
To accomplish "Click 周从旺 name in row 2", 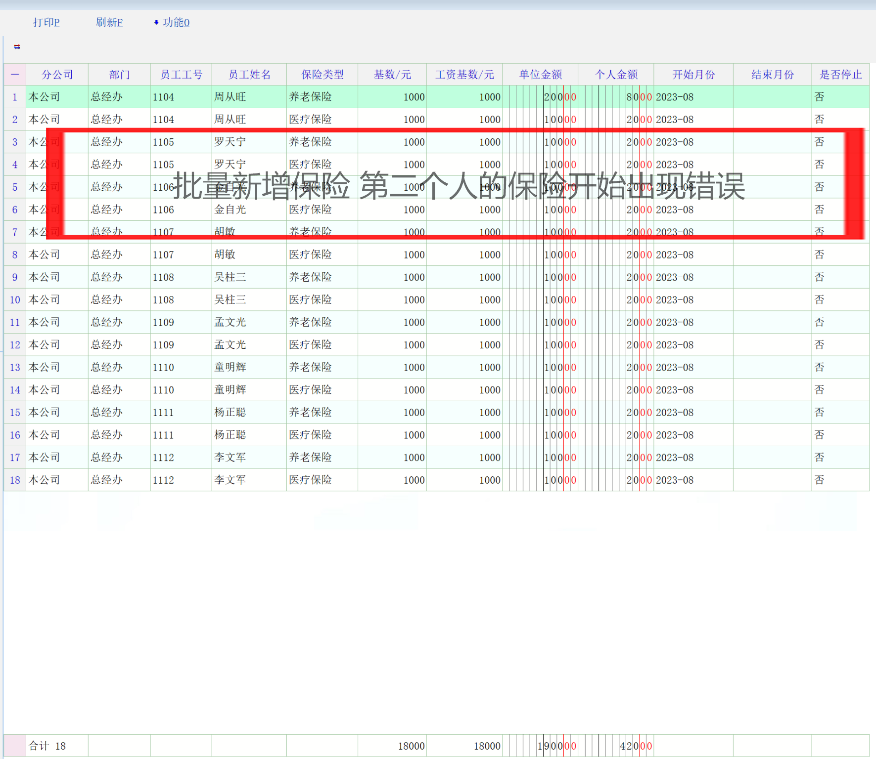I will pyautogui.click(x=230, y=120).
